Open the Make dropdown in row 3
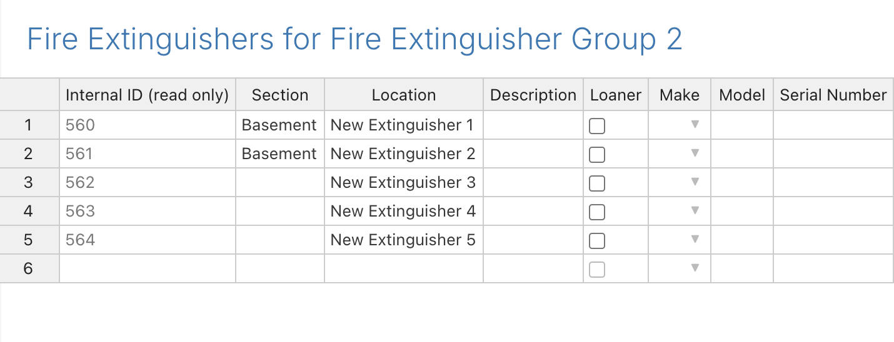This screenshot has width=894, height=342. [694, 182]
